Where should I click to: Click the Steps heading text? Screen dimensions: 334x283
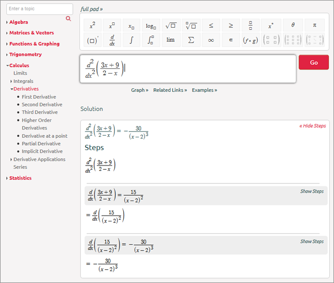click(94, 148)
